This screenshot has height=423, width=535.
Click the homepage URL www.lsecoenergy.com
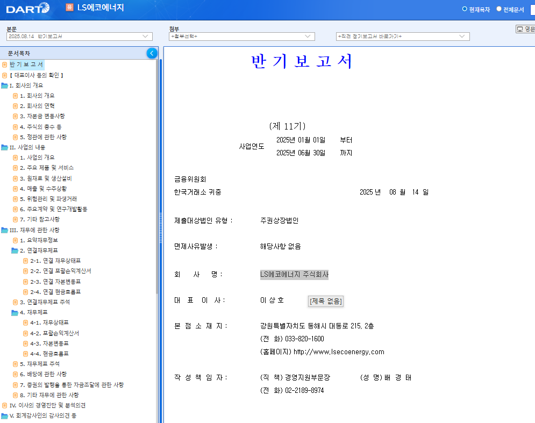(x=339, y=352)
